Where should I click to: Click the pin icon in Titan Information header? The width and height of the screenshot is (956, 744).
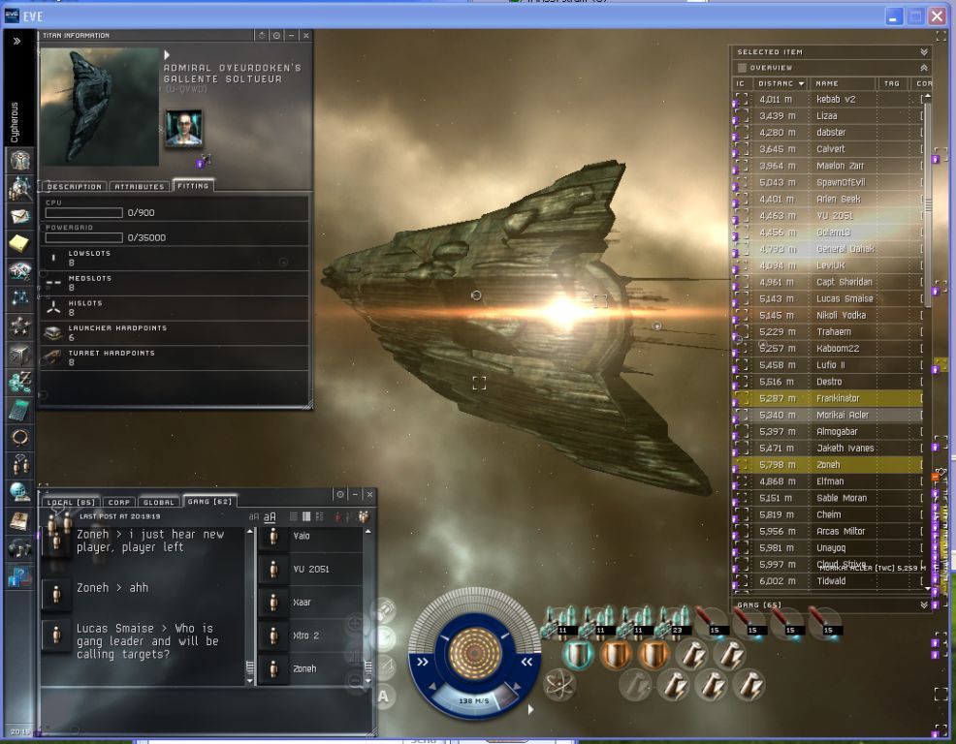[262, 36]
